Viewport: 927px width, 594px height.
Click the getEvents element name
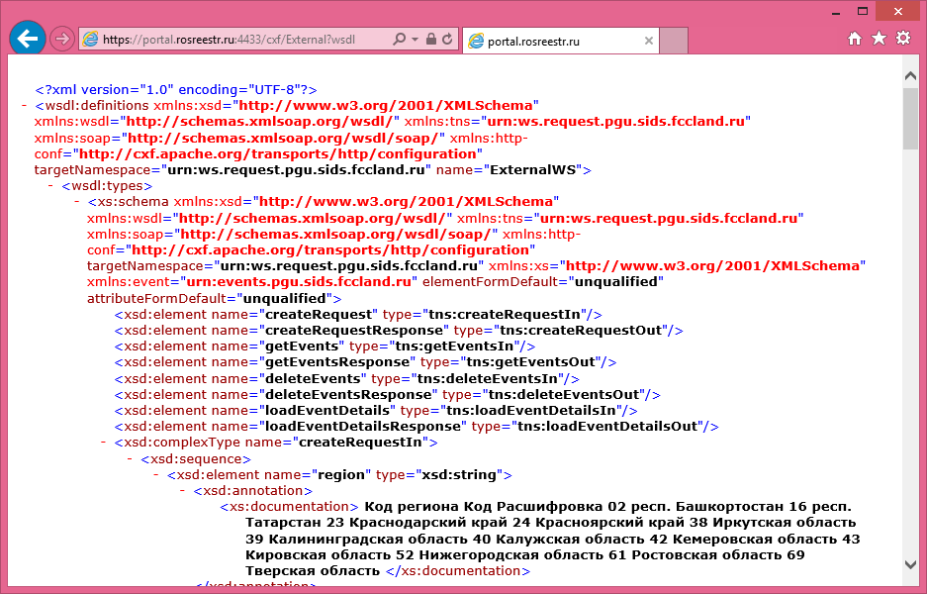click(x=302, y=346)
